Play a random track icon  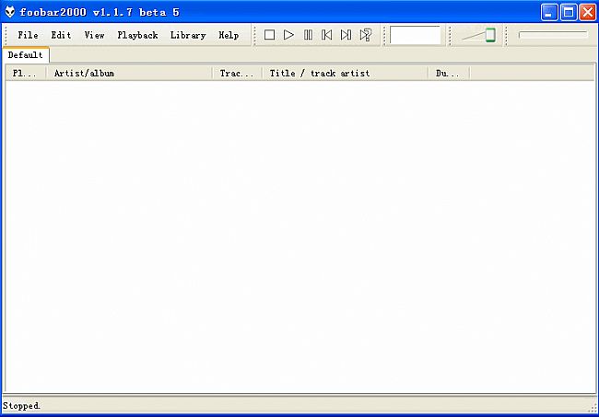click(x=366, y=35)
